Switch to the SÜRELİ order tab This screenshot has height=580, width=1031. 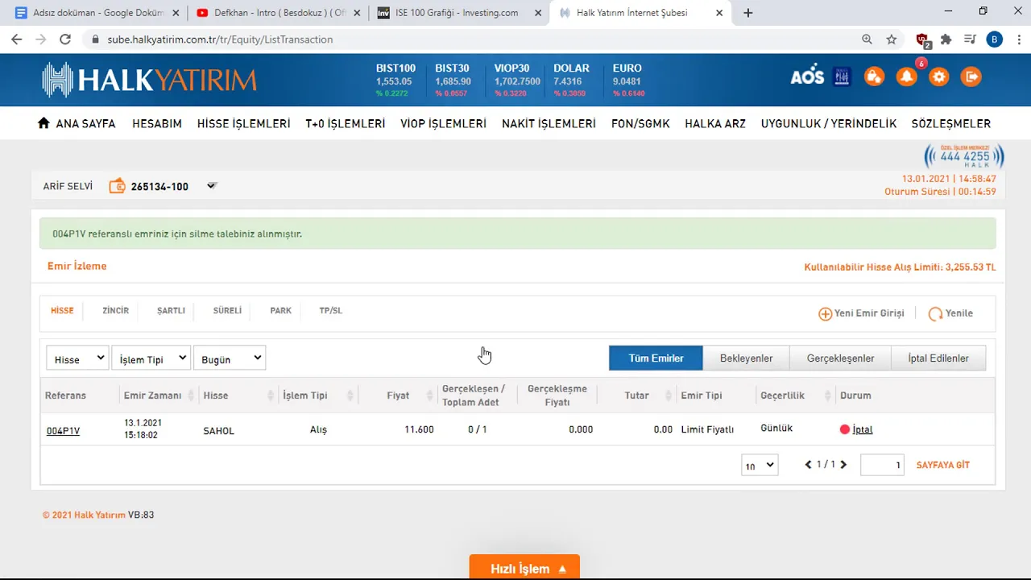(227, 310)
